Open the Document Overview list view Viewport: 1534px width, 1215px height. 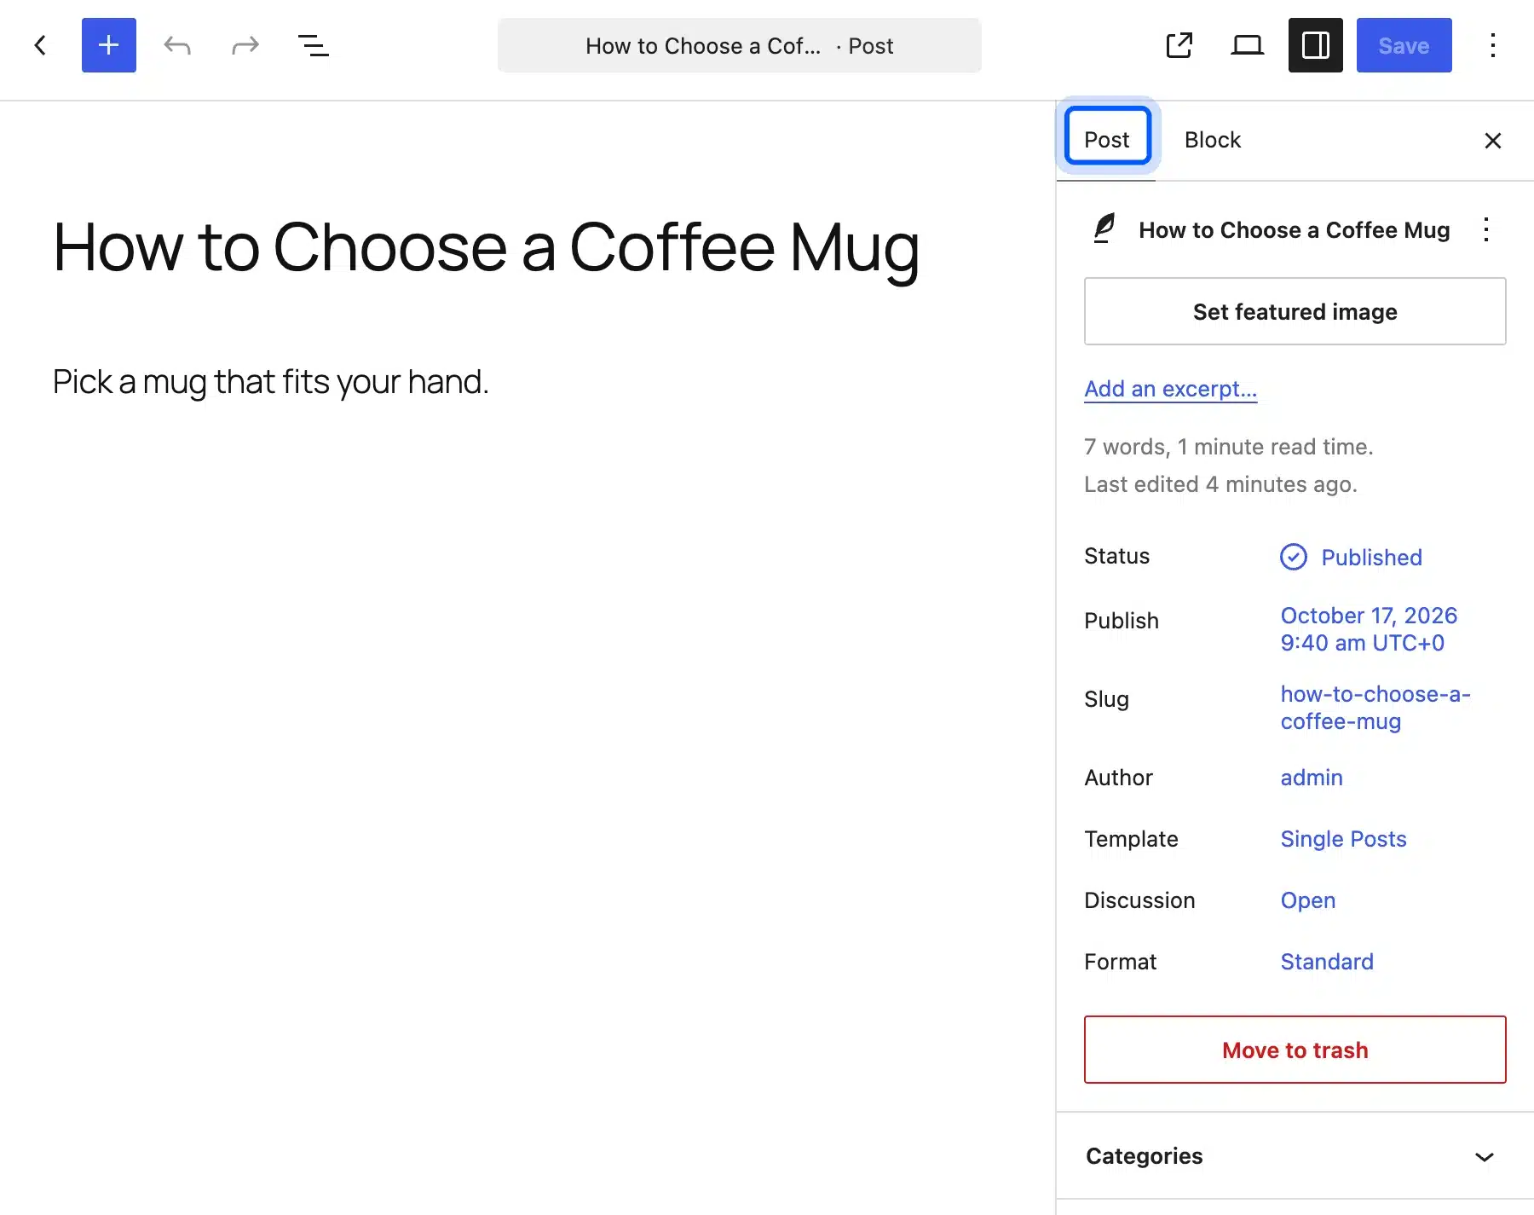point(314,45)
